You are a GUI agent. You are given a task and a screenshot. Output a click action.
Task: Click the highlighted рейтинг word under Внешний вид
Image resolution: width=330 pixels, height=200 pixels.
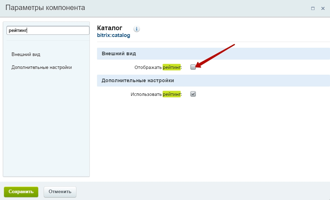171,67
